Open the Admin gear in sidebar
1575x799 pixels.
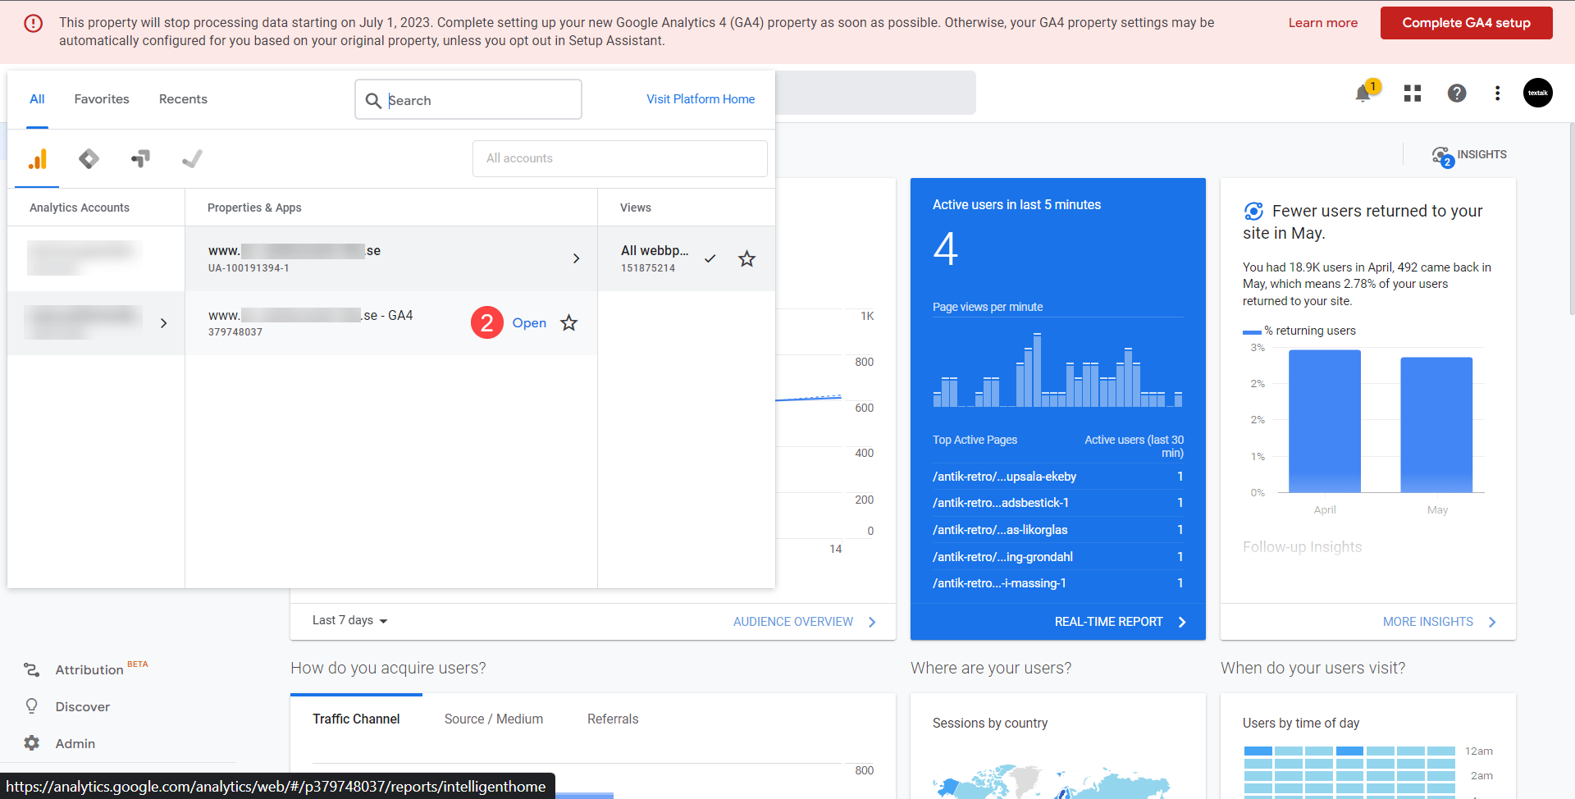[32, 743]
